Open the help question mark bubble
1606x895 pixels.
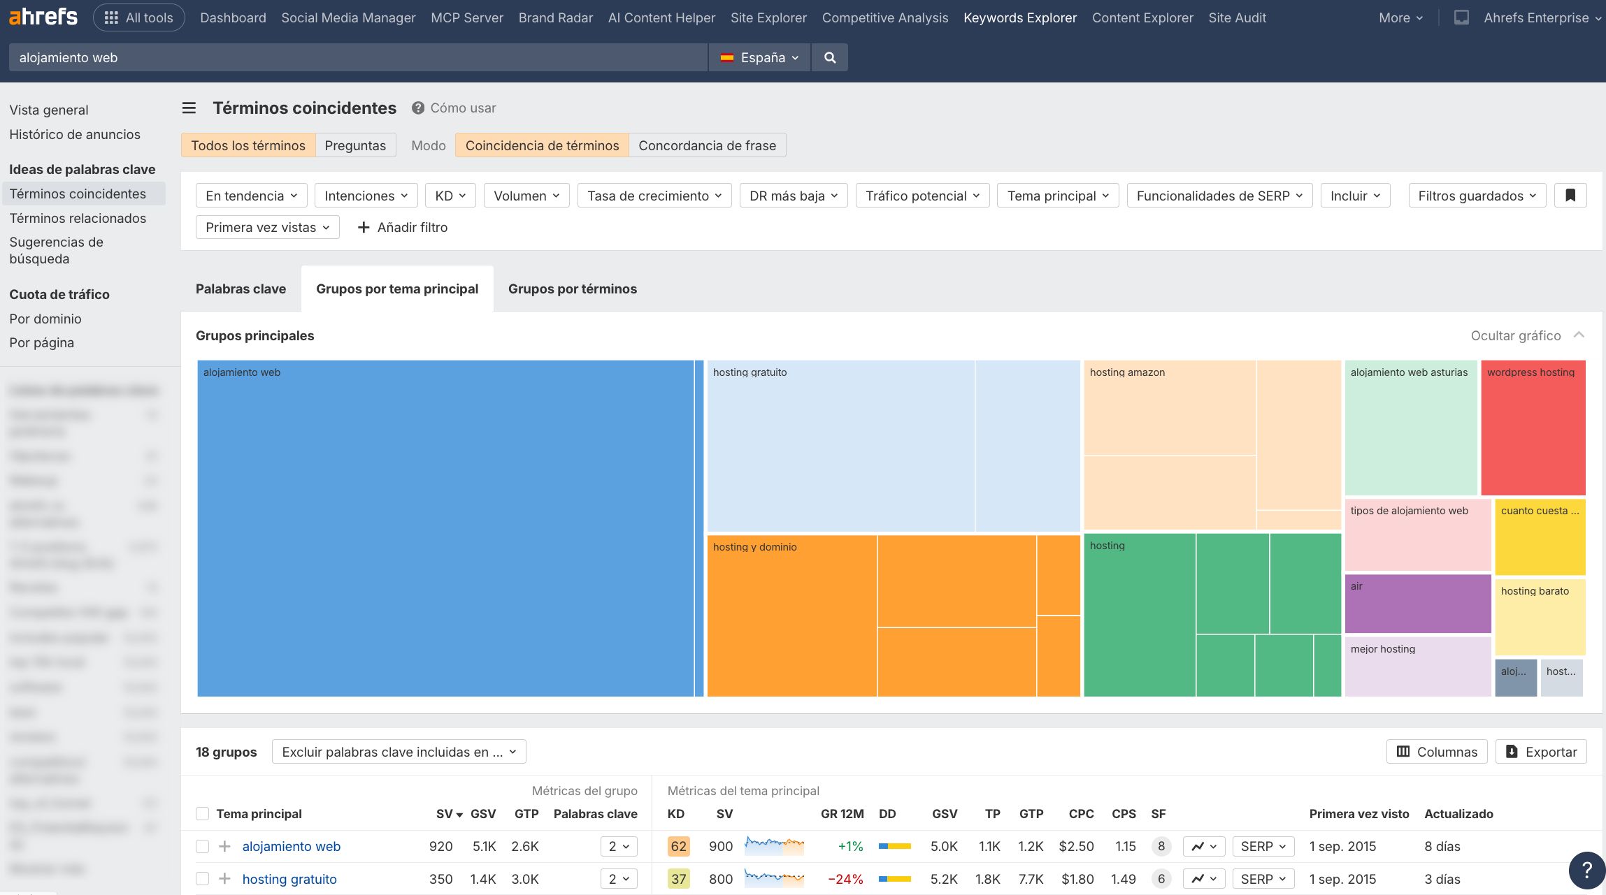pyautogui.click(x=1586, y=870)
